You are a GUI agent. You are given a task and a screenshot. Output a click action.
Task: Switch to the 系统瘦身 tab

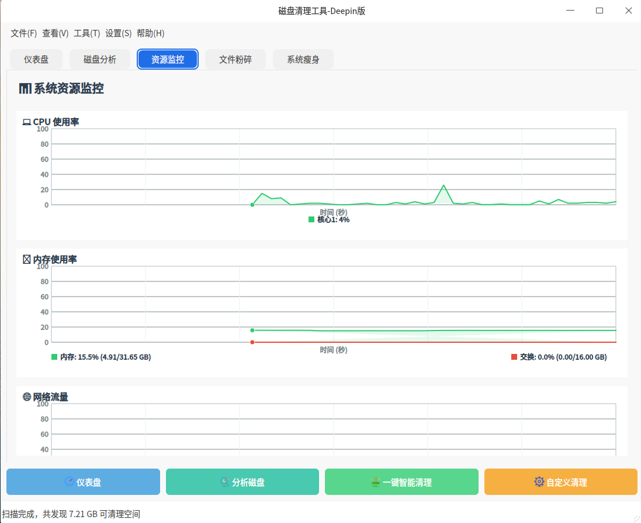[303, 59]
